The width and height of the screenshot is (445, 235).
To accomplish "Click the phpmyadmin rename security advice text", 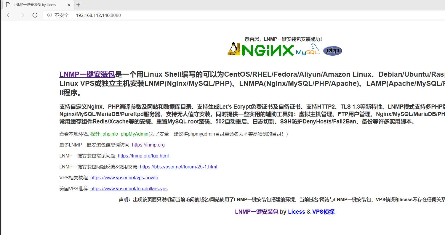I will tap(218, 134).
